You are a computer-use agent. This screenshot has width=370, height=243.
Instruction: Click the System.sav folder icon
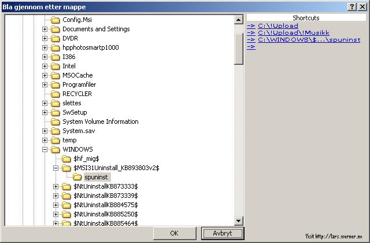[x=55, y=131]
